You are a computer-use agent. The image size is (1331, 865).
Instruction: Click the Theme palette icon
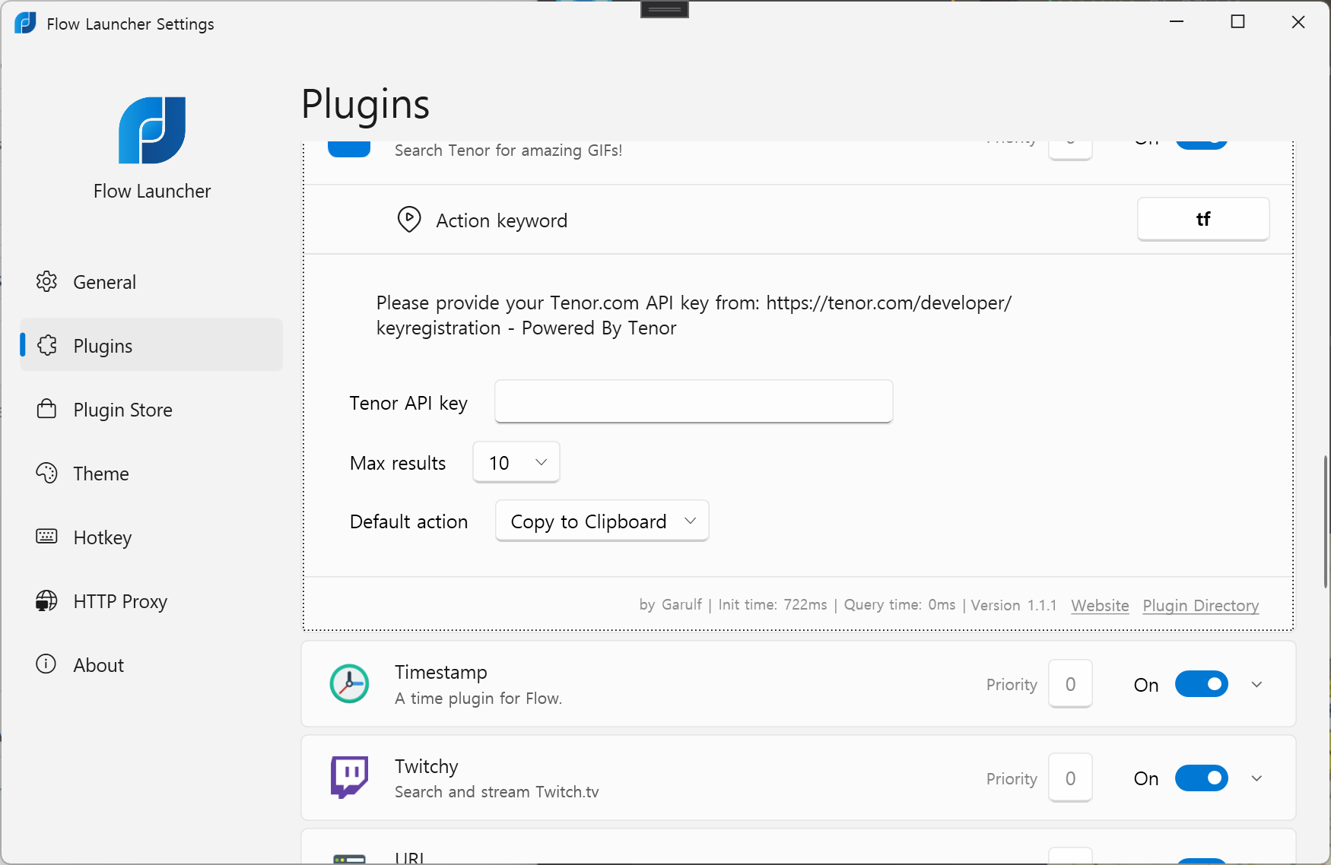46,473
